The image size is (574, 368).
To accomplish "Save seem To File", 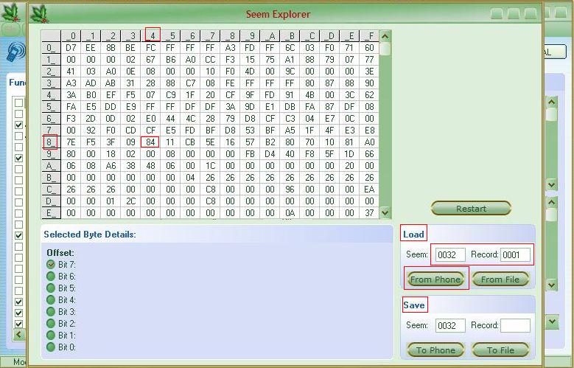I will [500, 350].
